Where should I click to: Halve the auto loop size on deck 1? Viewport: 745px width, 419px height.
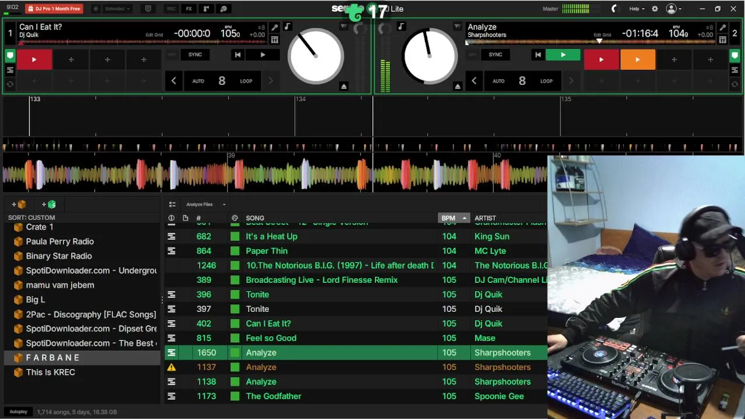(173, 81)
